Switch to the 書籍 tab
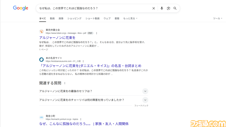Screen dimensions: 226x127 [117, 19]
